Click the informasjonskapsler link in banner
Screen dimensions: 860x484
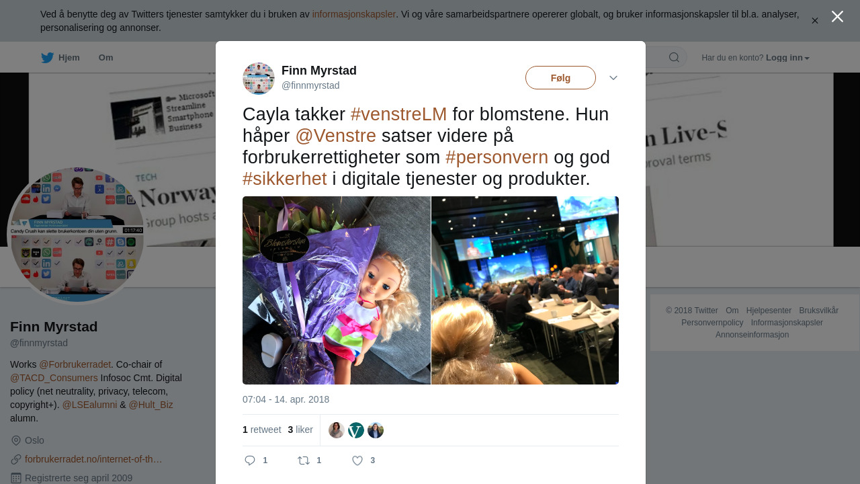[354, 14]
